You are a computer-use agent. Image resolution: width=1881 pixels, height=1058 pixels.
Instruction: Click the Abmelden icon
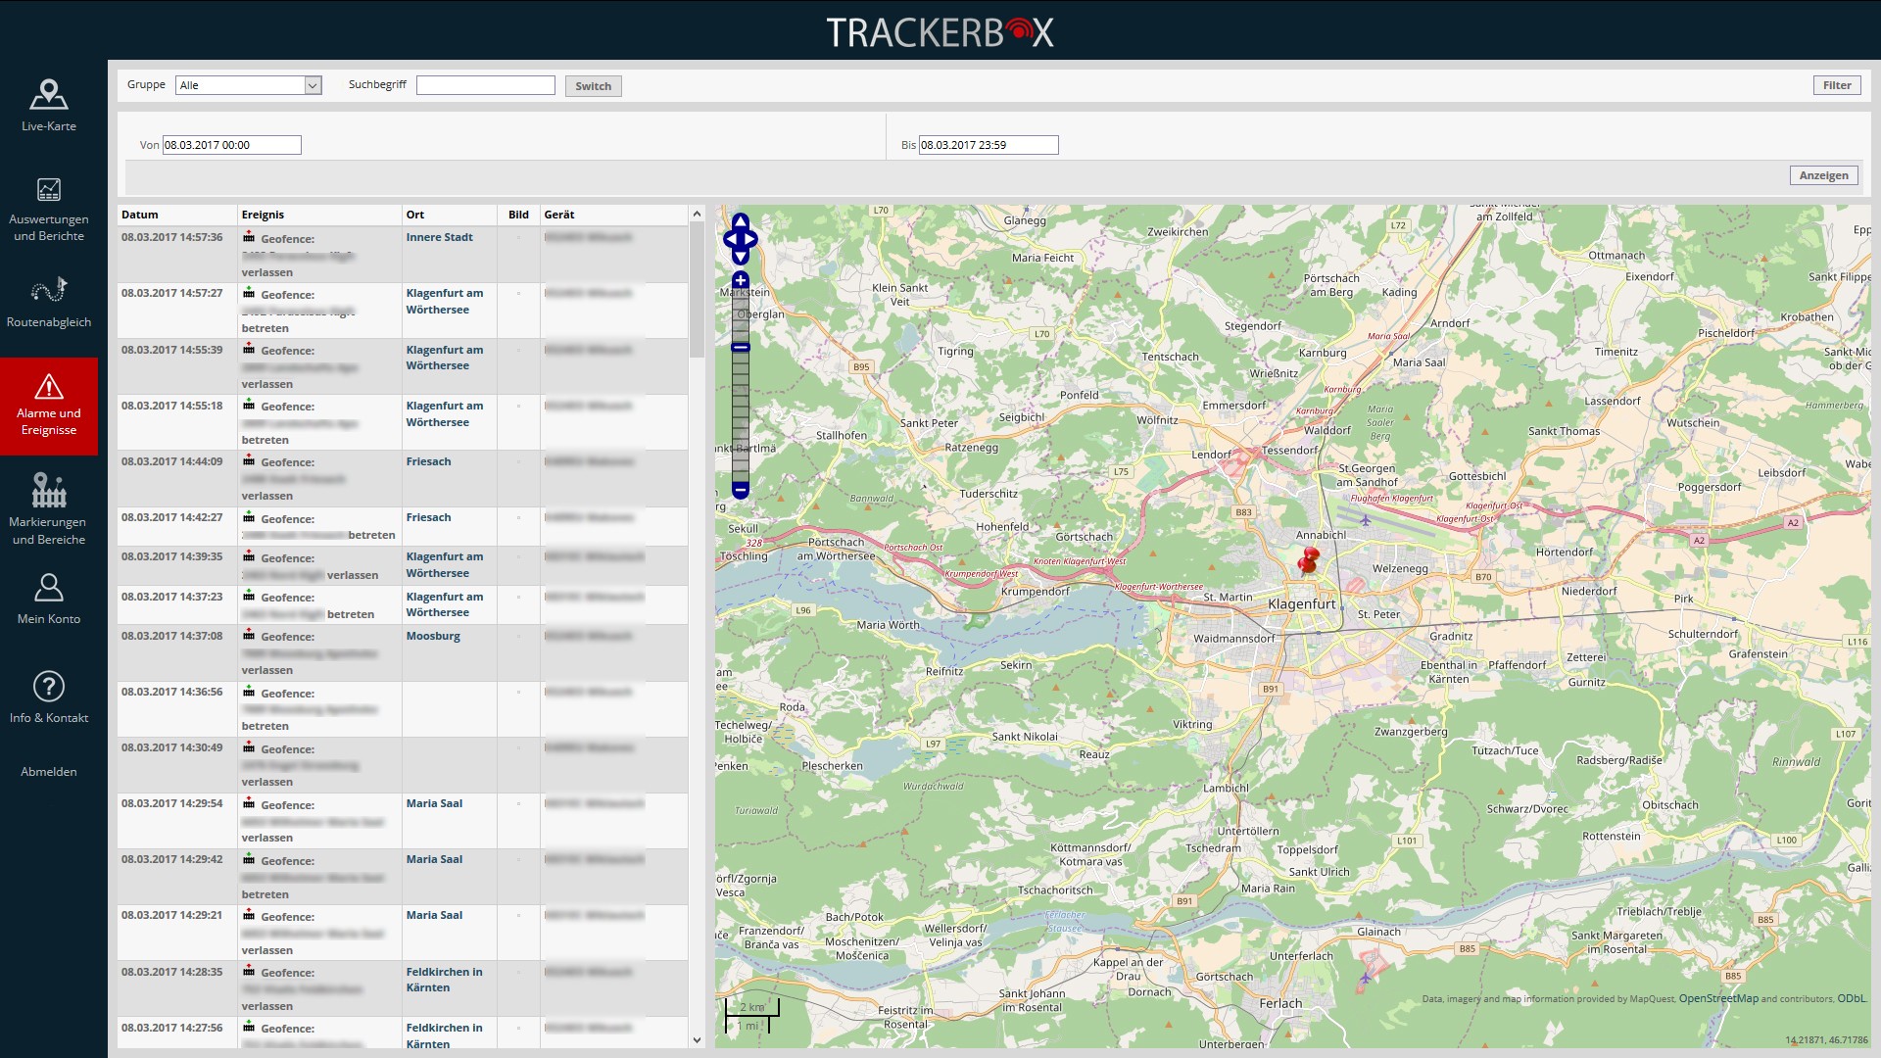48,771
